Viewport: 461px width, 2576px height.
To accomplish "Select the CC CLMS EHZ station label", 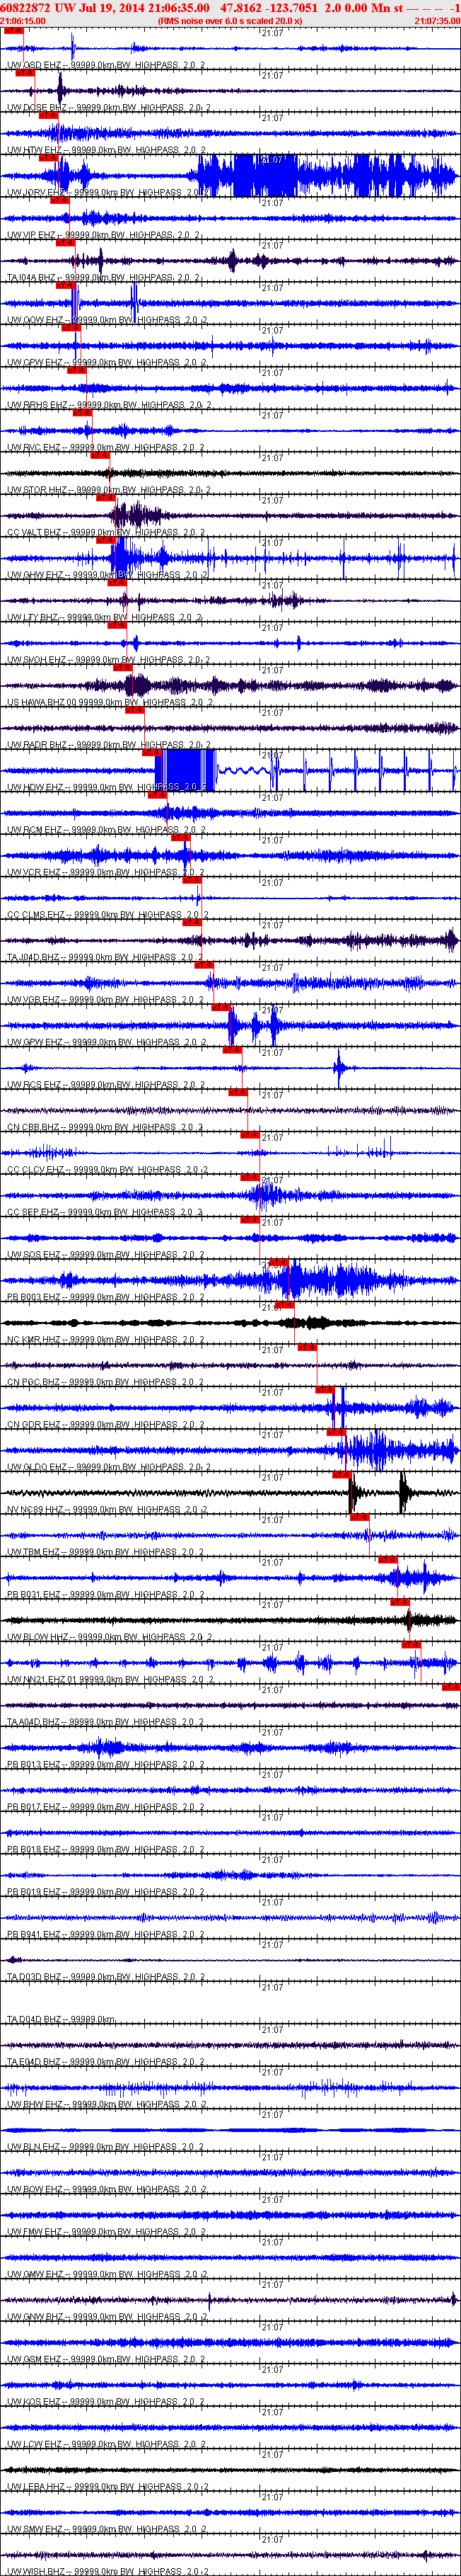I will click(x=107, y=915).
